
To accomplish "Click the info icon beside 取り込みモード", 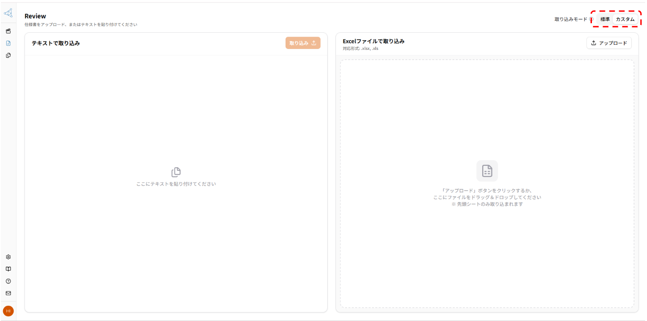I will click(x=591, y=19).
